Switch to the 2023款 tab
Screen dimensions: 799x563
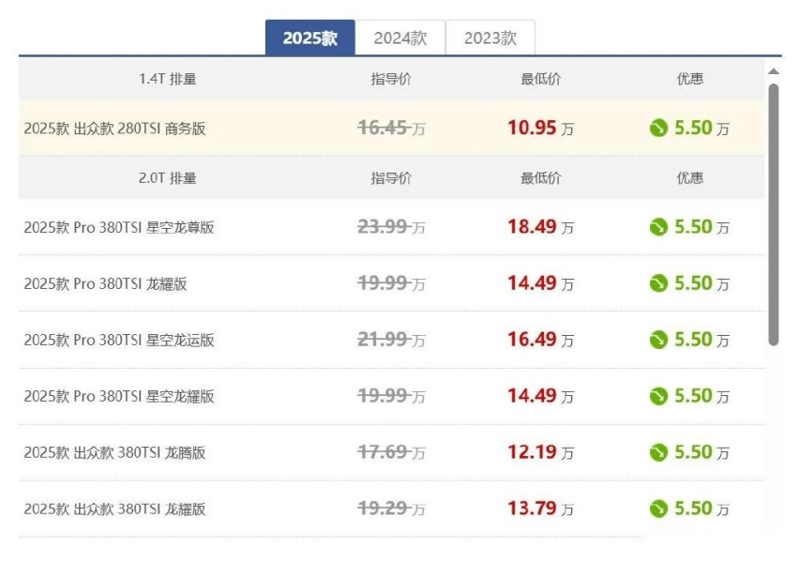pyautogui.click(x=490, y=38)
